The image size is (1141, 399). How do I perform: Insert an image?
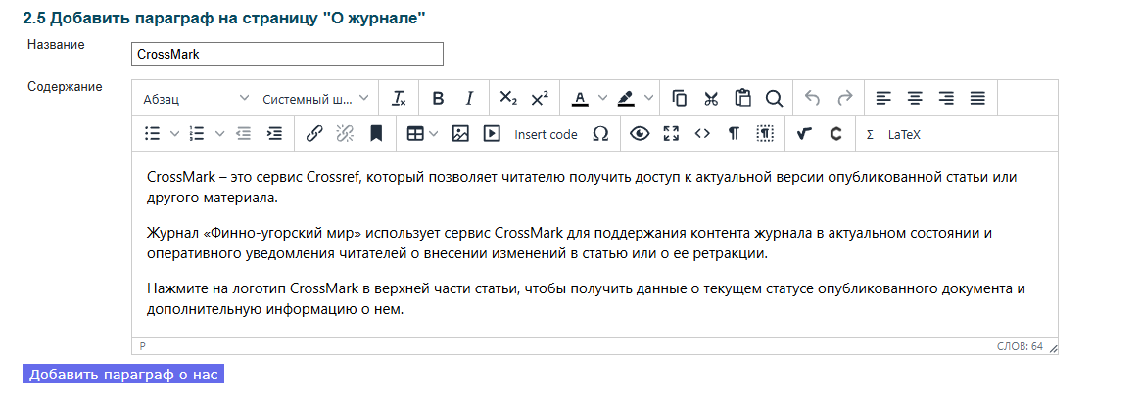pyautogui.click(x=460, y=134)
